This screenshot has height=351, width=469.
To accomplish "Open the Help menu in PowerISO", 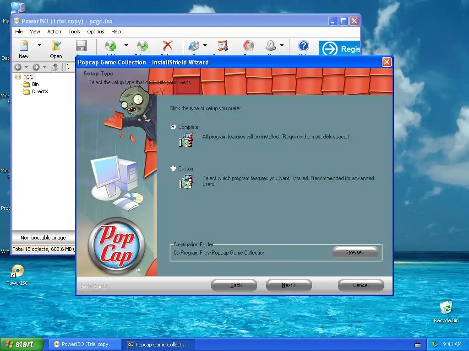I will [116, 32].
